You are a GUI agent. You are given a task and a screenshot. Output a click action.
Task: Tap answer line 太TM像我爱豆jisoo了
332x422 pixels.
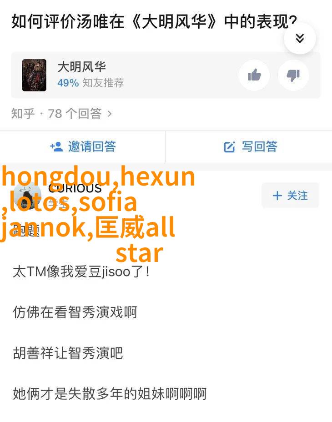click(81, 271)
